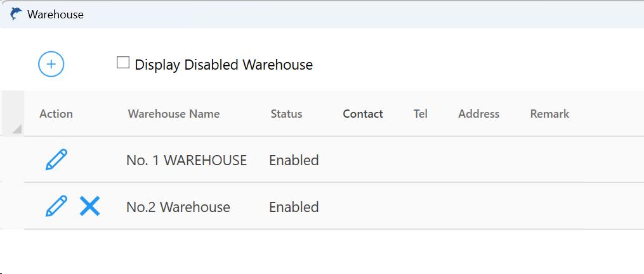Toggle the Display Disabled Warehouse checkbox
This screenshot has height=274, width=644.
(123, 63)
